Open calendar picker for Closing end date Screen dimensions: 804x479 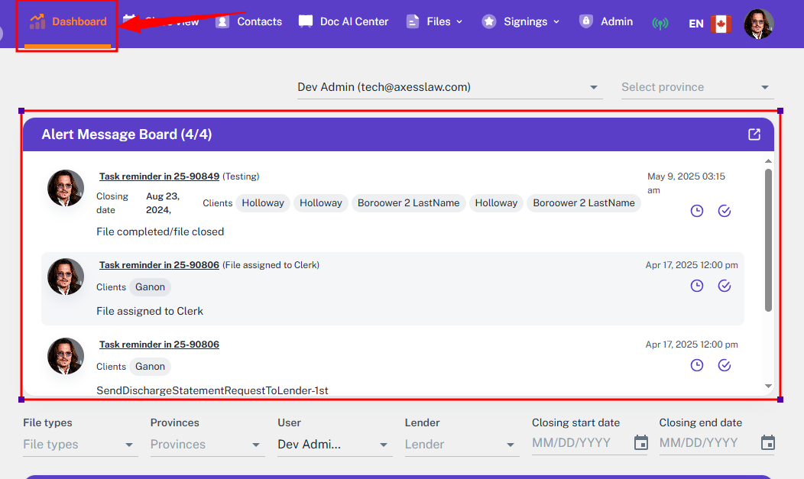coord(768,443)
